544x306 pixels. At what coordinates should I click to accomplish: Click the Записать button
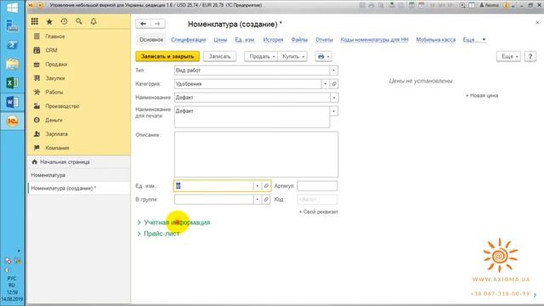coord(219,56)
